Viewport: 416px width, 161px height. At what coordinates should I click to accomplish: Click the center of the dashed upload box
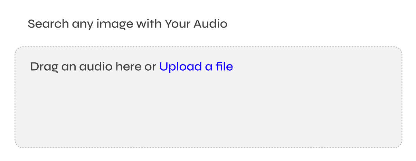pyautogui.click(x=208, y=98)
